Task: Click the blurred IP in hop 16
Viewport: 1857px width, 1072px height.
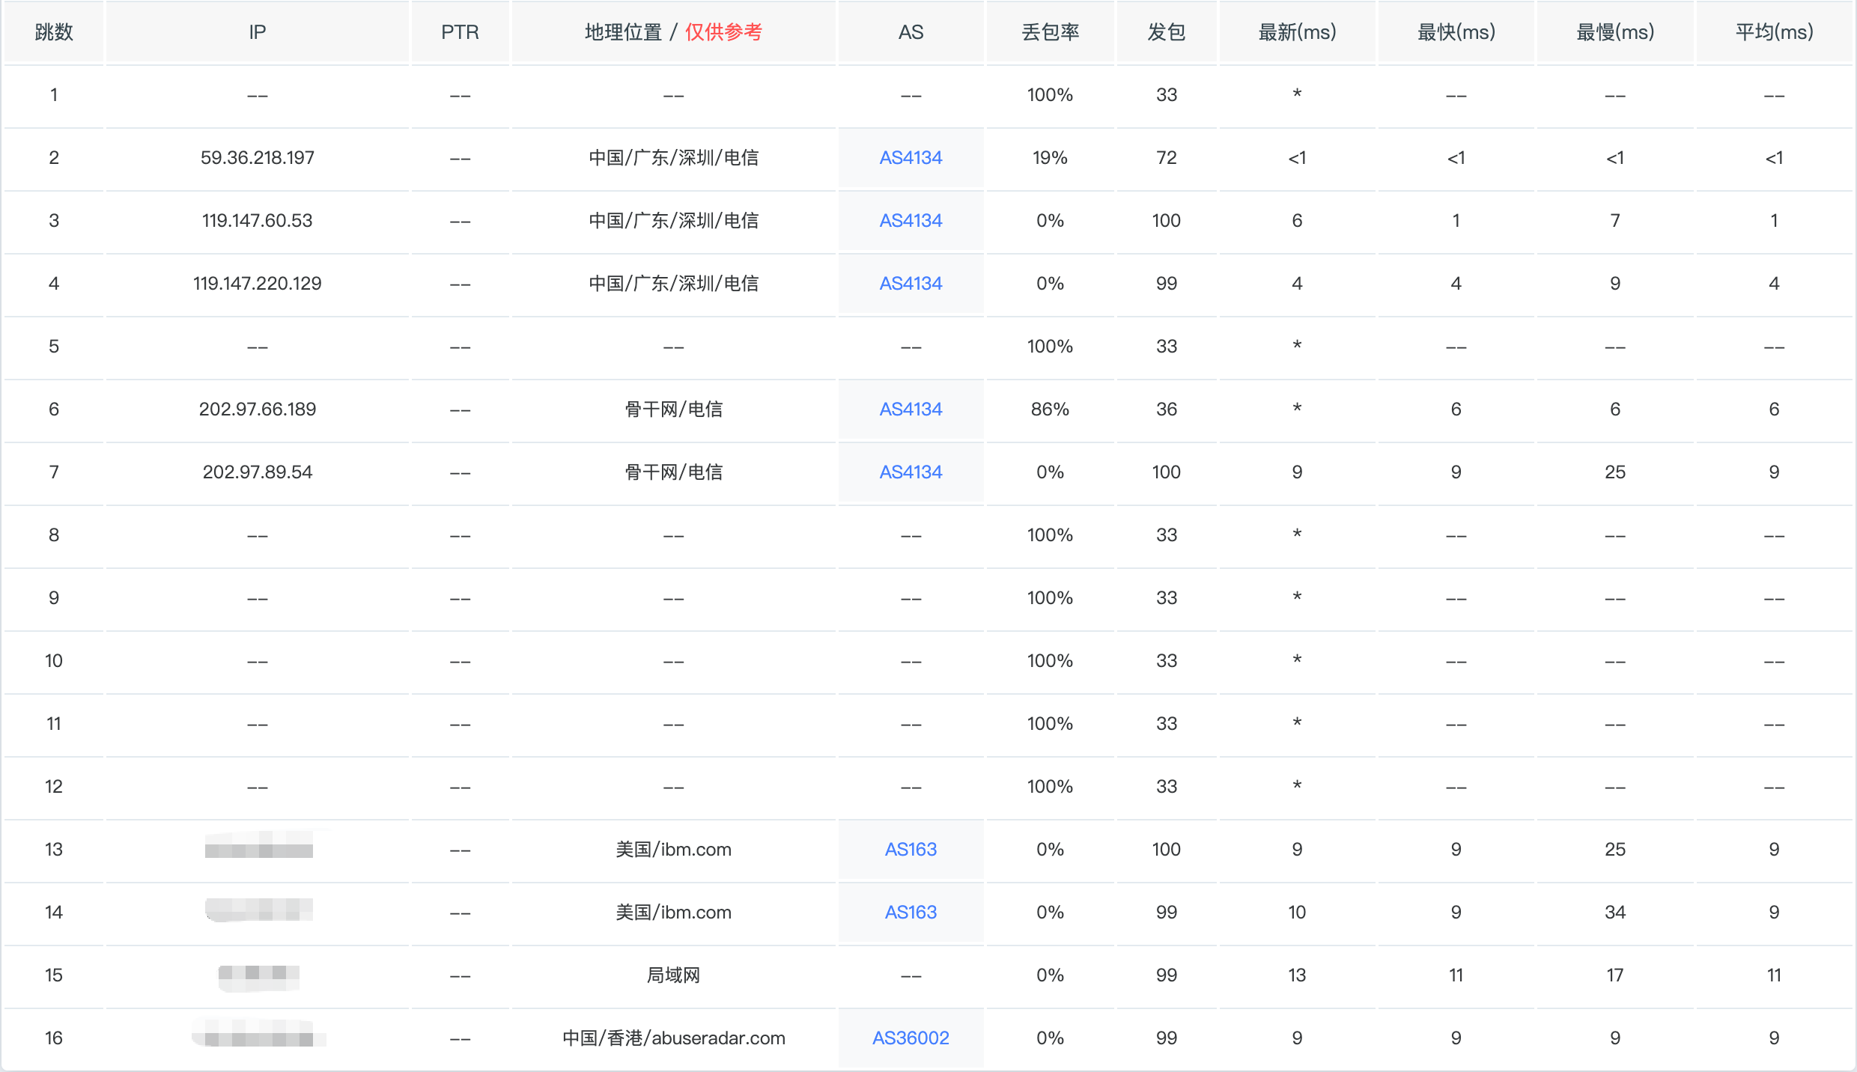Action: point(258,1036)
